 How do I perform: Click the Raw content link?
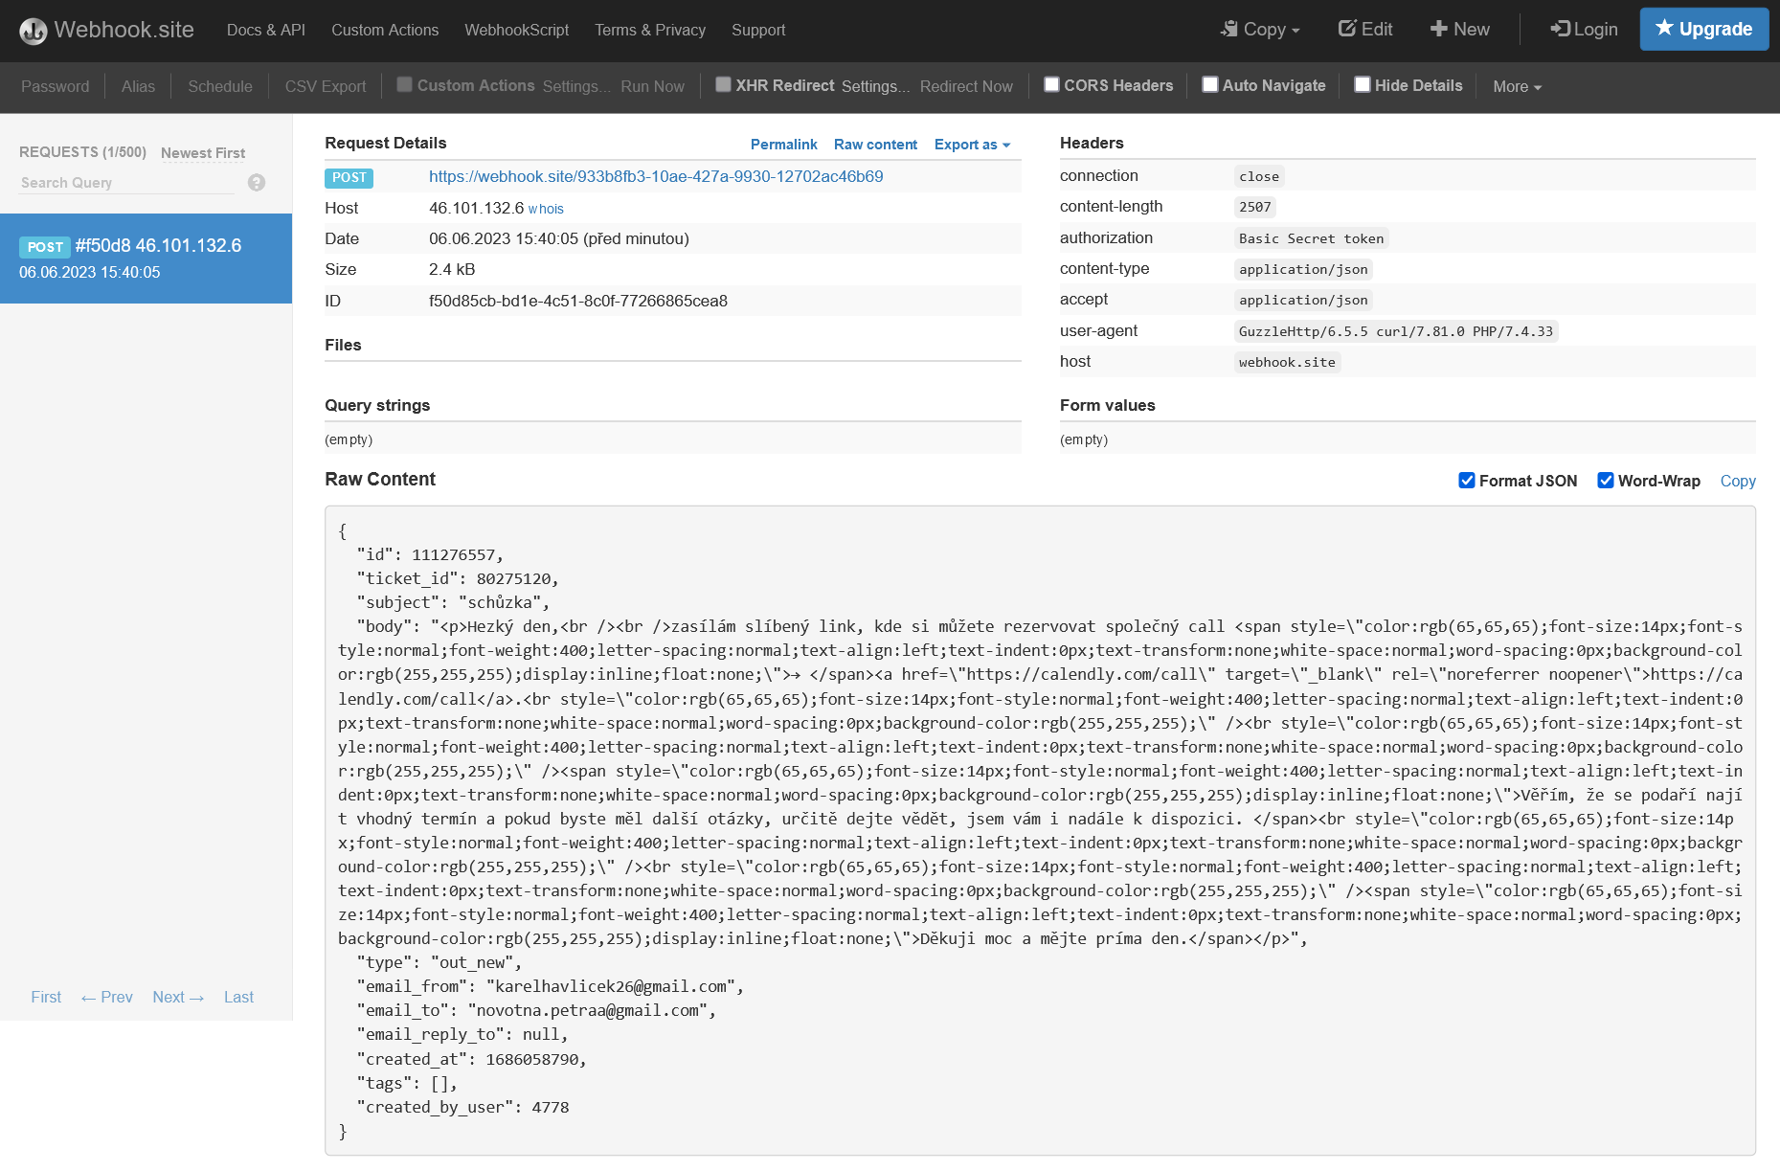point(875,145)
